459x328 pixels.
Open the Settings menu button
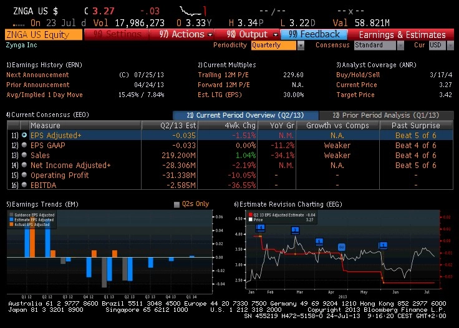[x=117, y=34]
